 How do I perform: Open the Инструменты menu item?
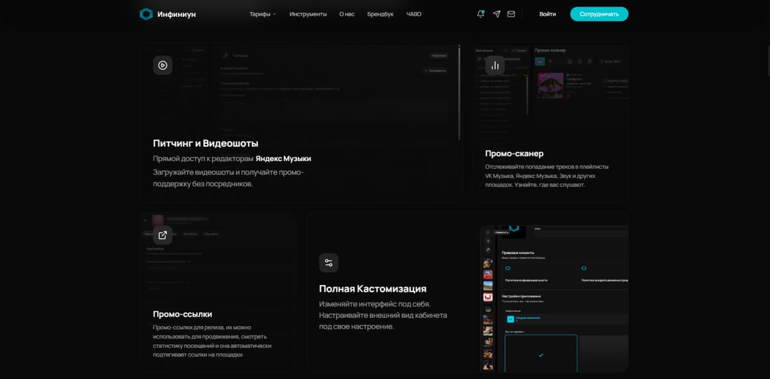tap(308, 14)
